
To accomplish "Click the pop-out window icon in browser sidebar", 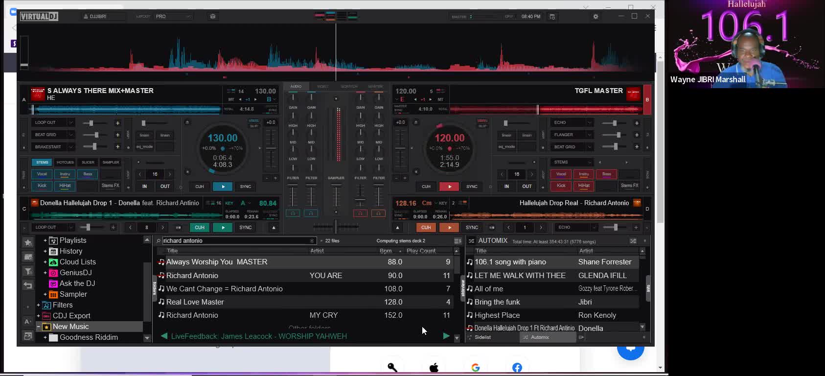I will click(x=28, y=336).
